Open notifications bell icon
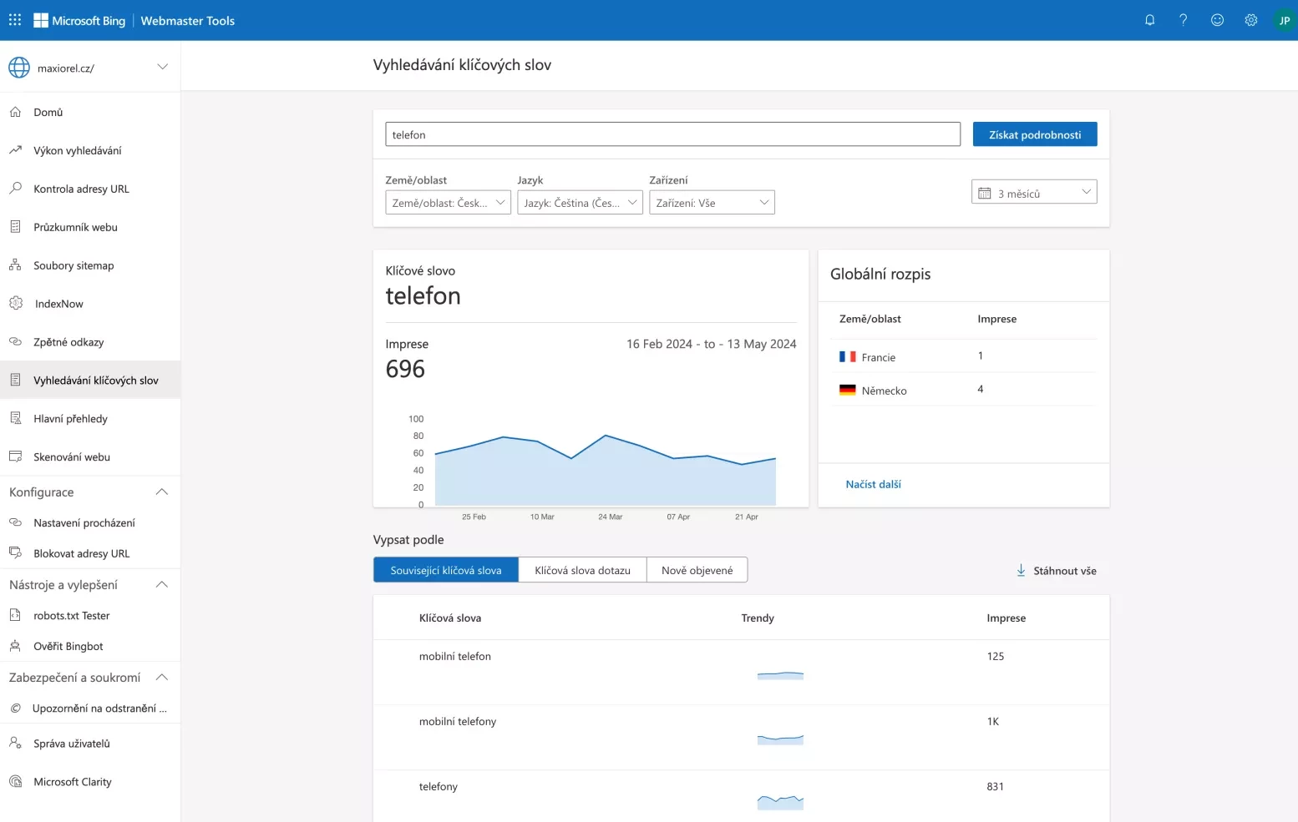The height and width of the screenshot is (822, 1298). [x=1150, y=20]
